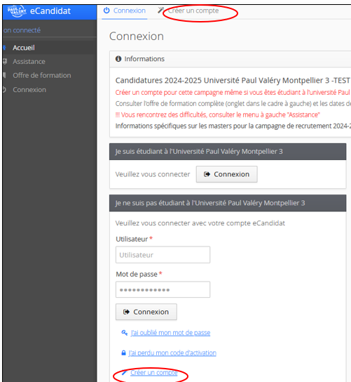
Task: Click the 'Veuillez vous connecter avec votre compte eCandidat' text
Action: coord(200,223)
